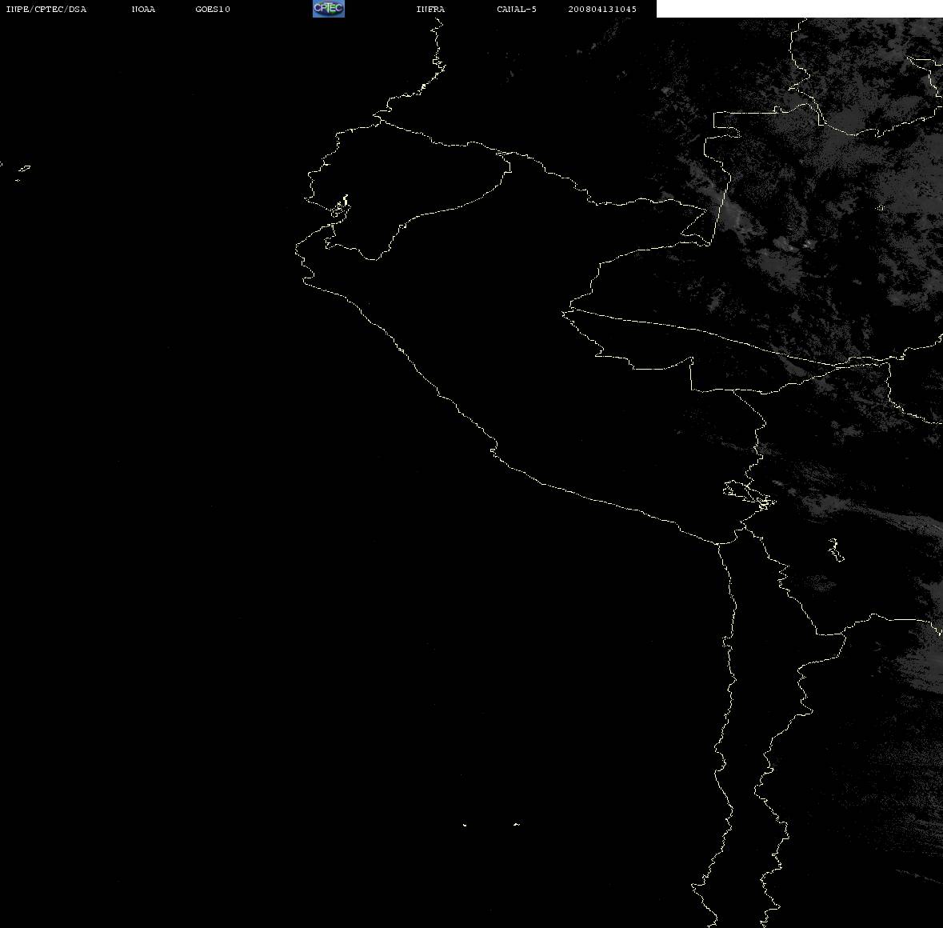Select the INFRA header label
Viewport: 943px width, 928px height.
tap(430, 9)
